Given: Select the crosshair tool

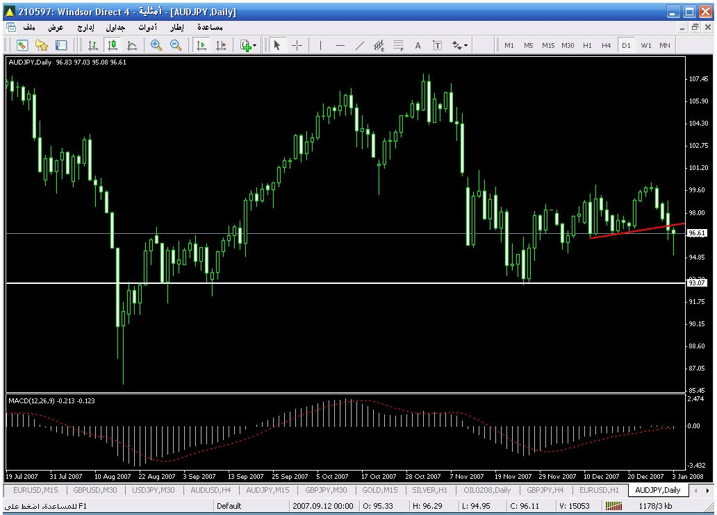Looking at the screenshot, I should pos(297,45).
